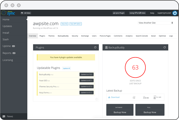Switch to the Comments tab

(x=118, y=36)
